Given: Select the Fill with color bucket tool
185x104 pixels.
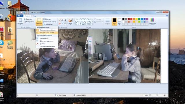Looking at the screenshot, I should [62, 20].
